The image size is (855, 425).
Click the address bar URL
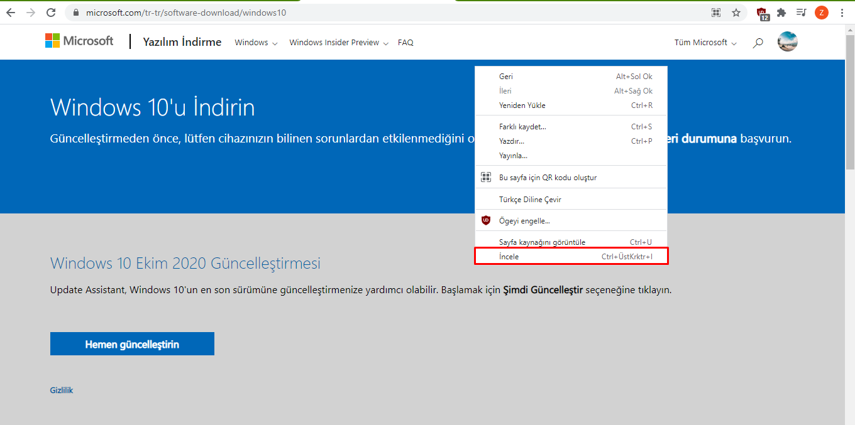pos(186,13)
